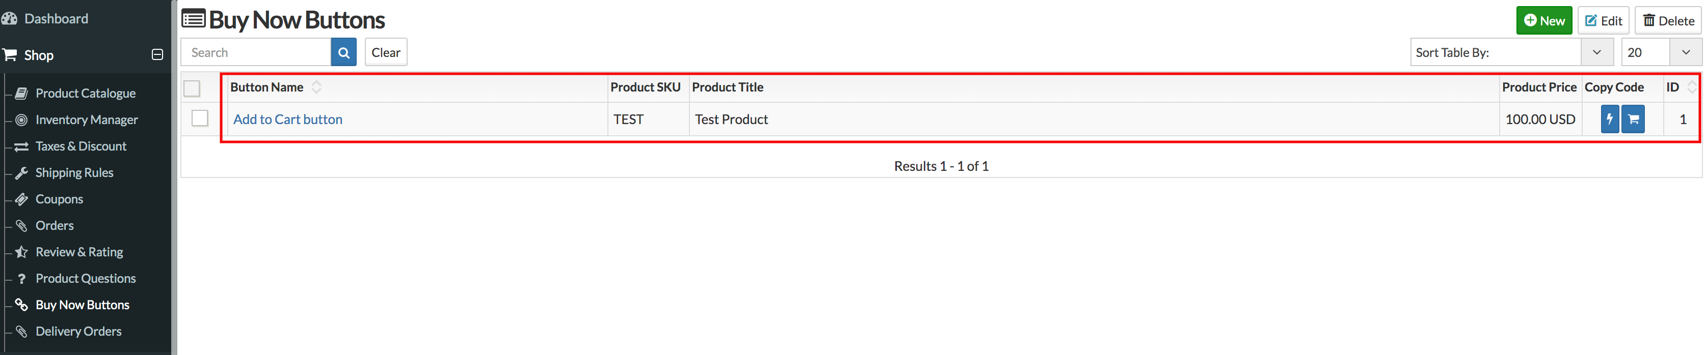Click the Coupons tag icon
Viewport: 1705px width, 355px height.
[x=22, y=199]
